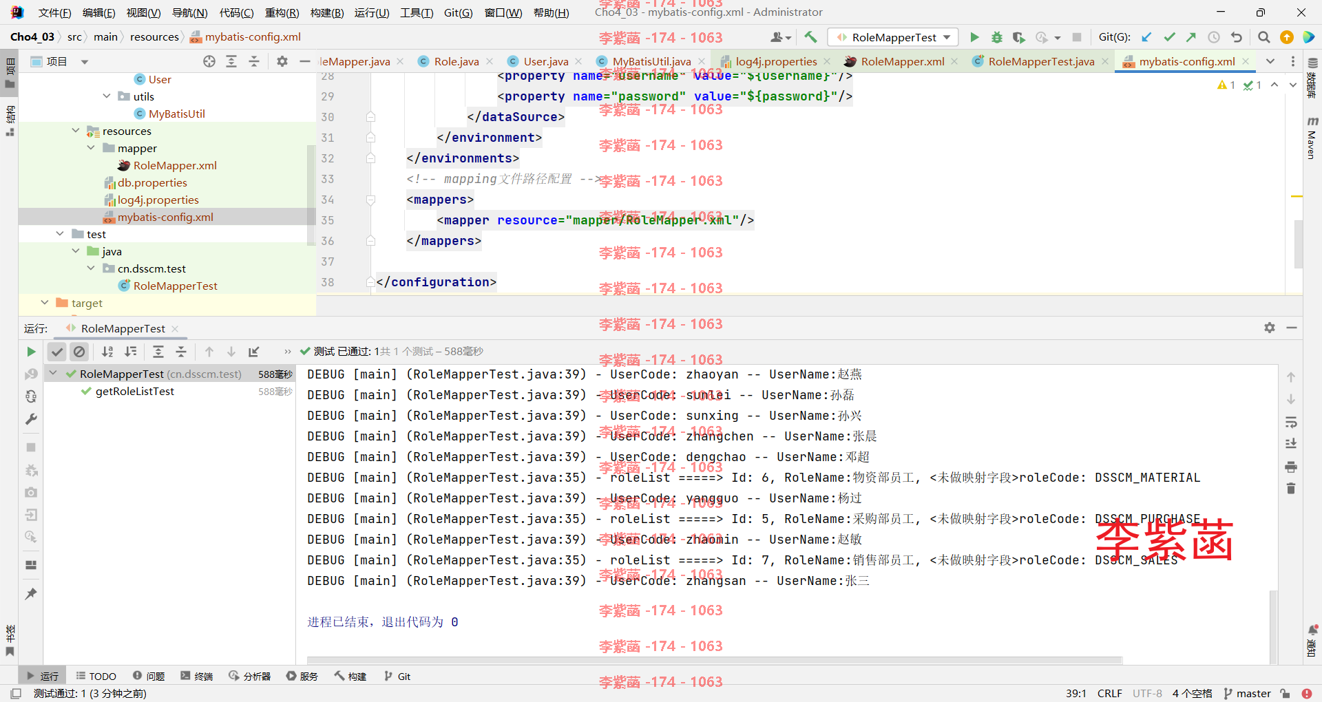Toggle tool window bars at status bar corner
The image size is (1322, 702).
[x=16, y=693]
